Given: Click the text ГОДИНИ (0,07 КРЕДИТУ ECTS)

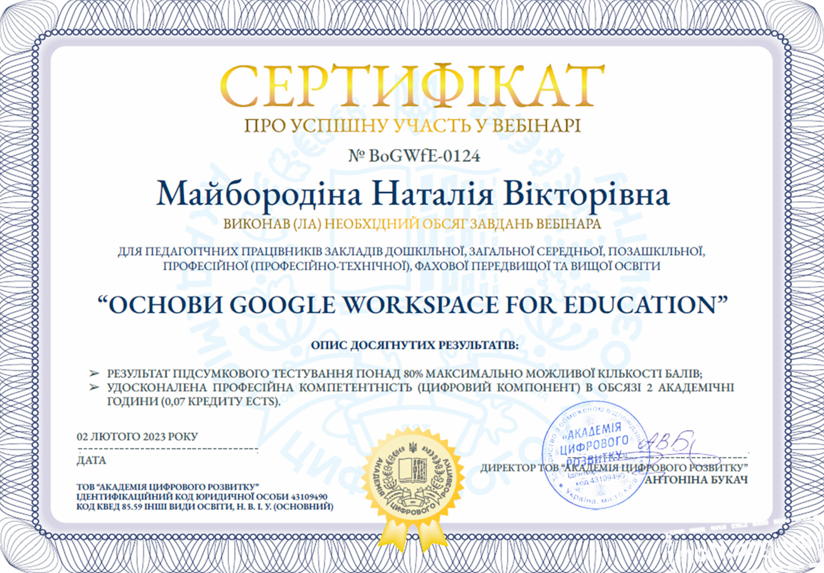Looking at the screenshot, I should point(194,402).
